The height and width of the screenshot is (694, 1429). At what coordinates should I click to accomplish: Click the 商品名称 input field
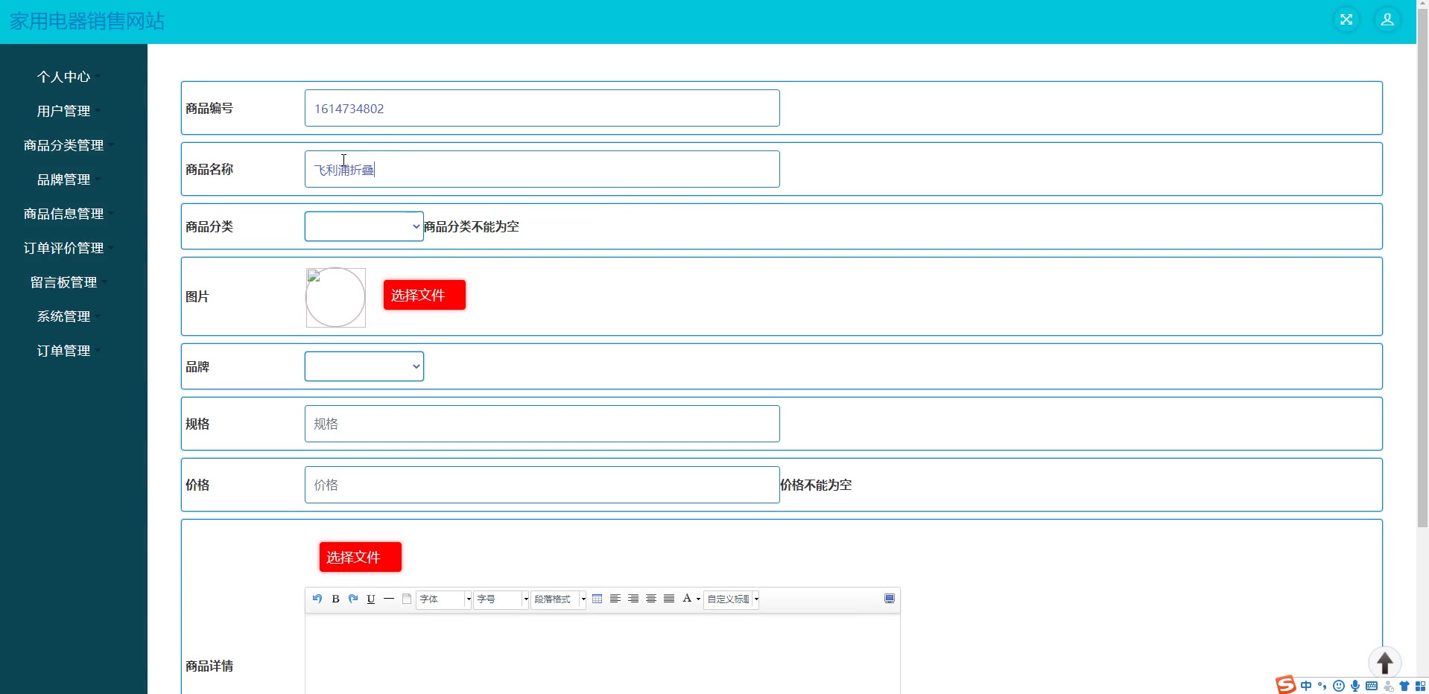(x=542, y=169)
